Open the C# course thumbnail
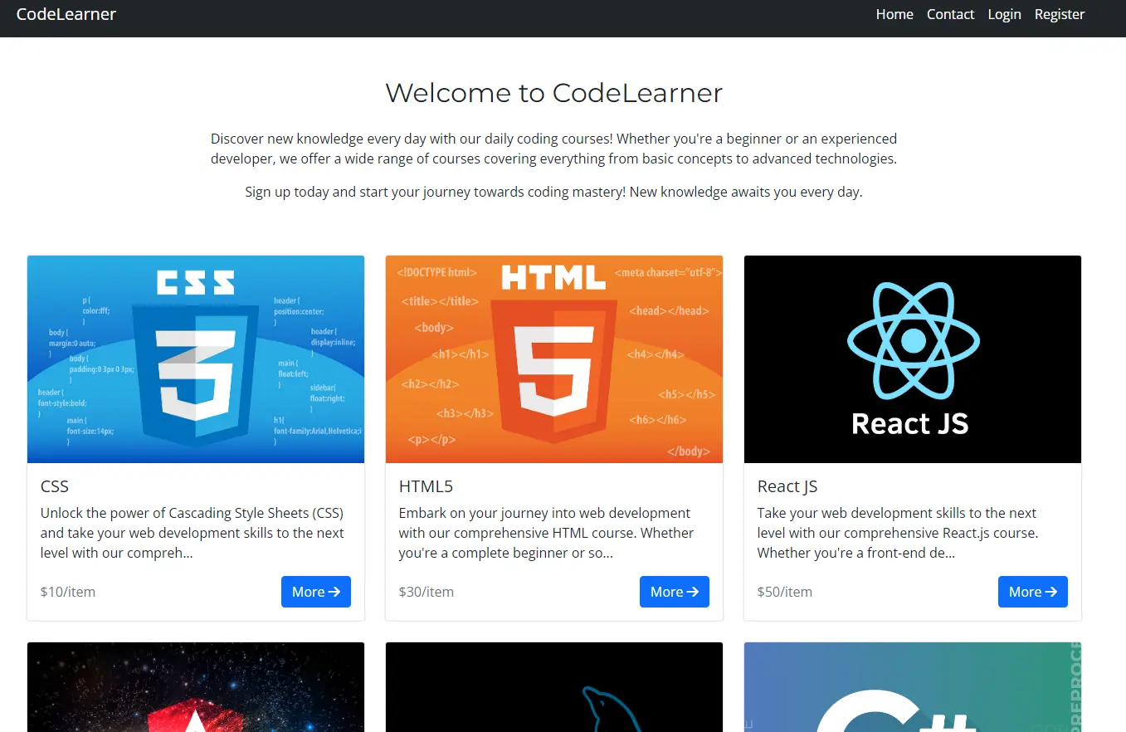Screen dimensions: 1126x732 [913, 687]
